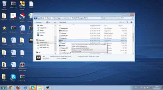
Task: Select the Berkelium DLL file row
Action: 93,28
